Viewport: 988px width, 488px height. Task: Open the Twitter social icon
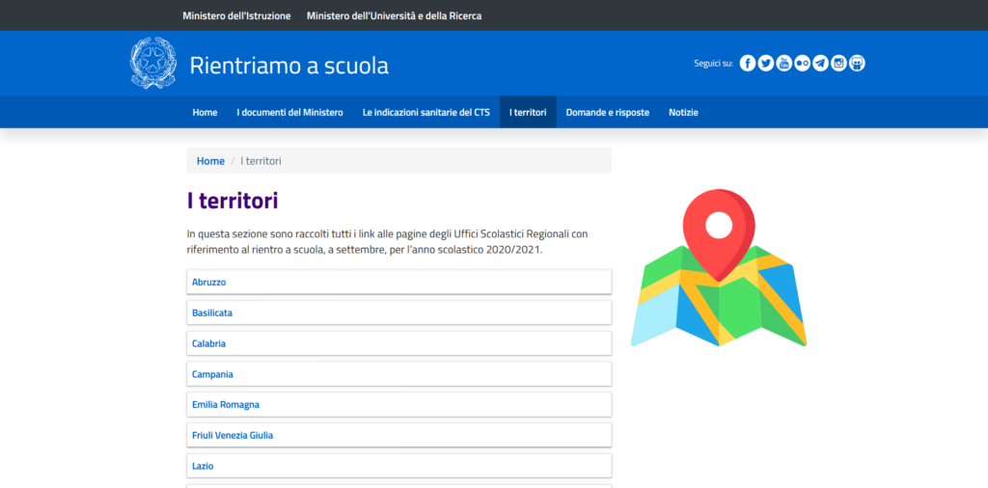[x=765, y=63]
